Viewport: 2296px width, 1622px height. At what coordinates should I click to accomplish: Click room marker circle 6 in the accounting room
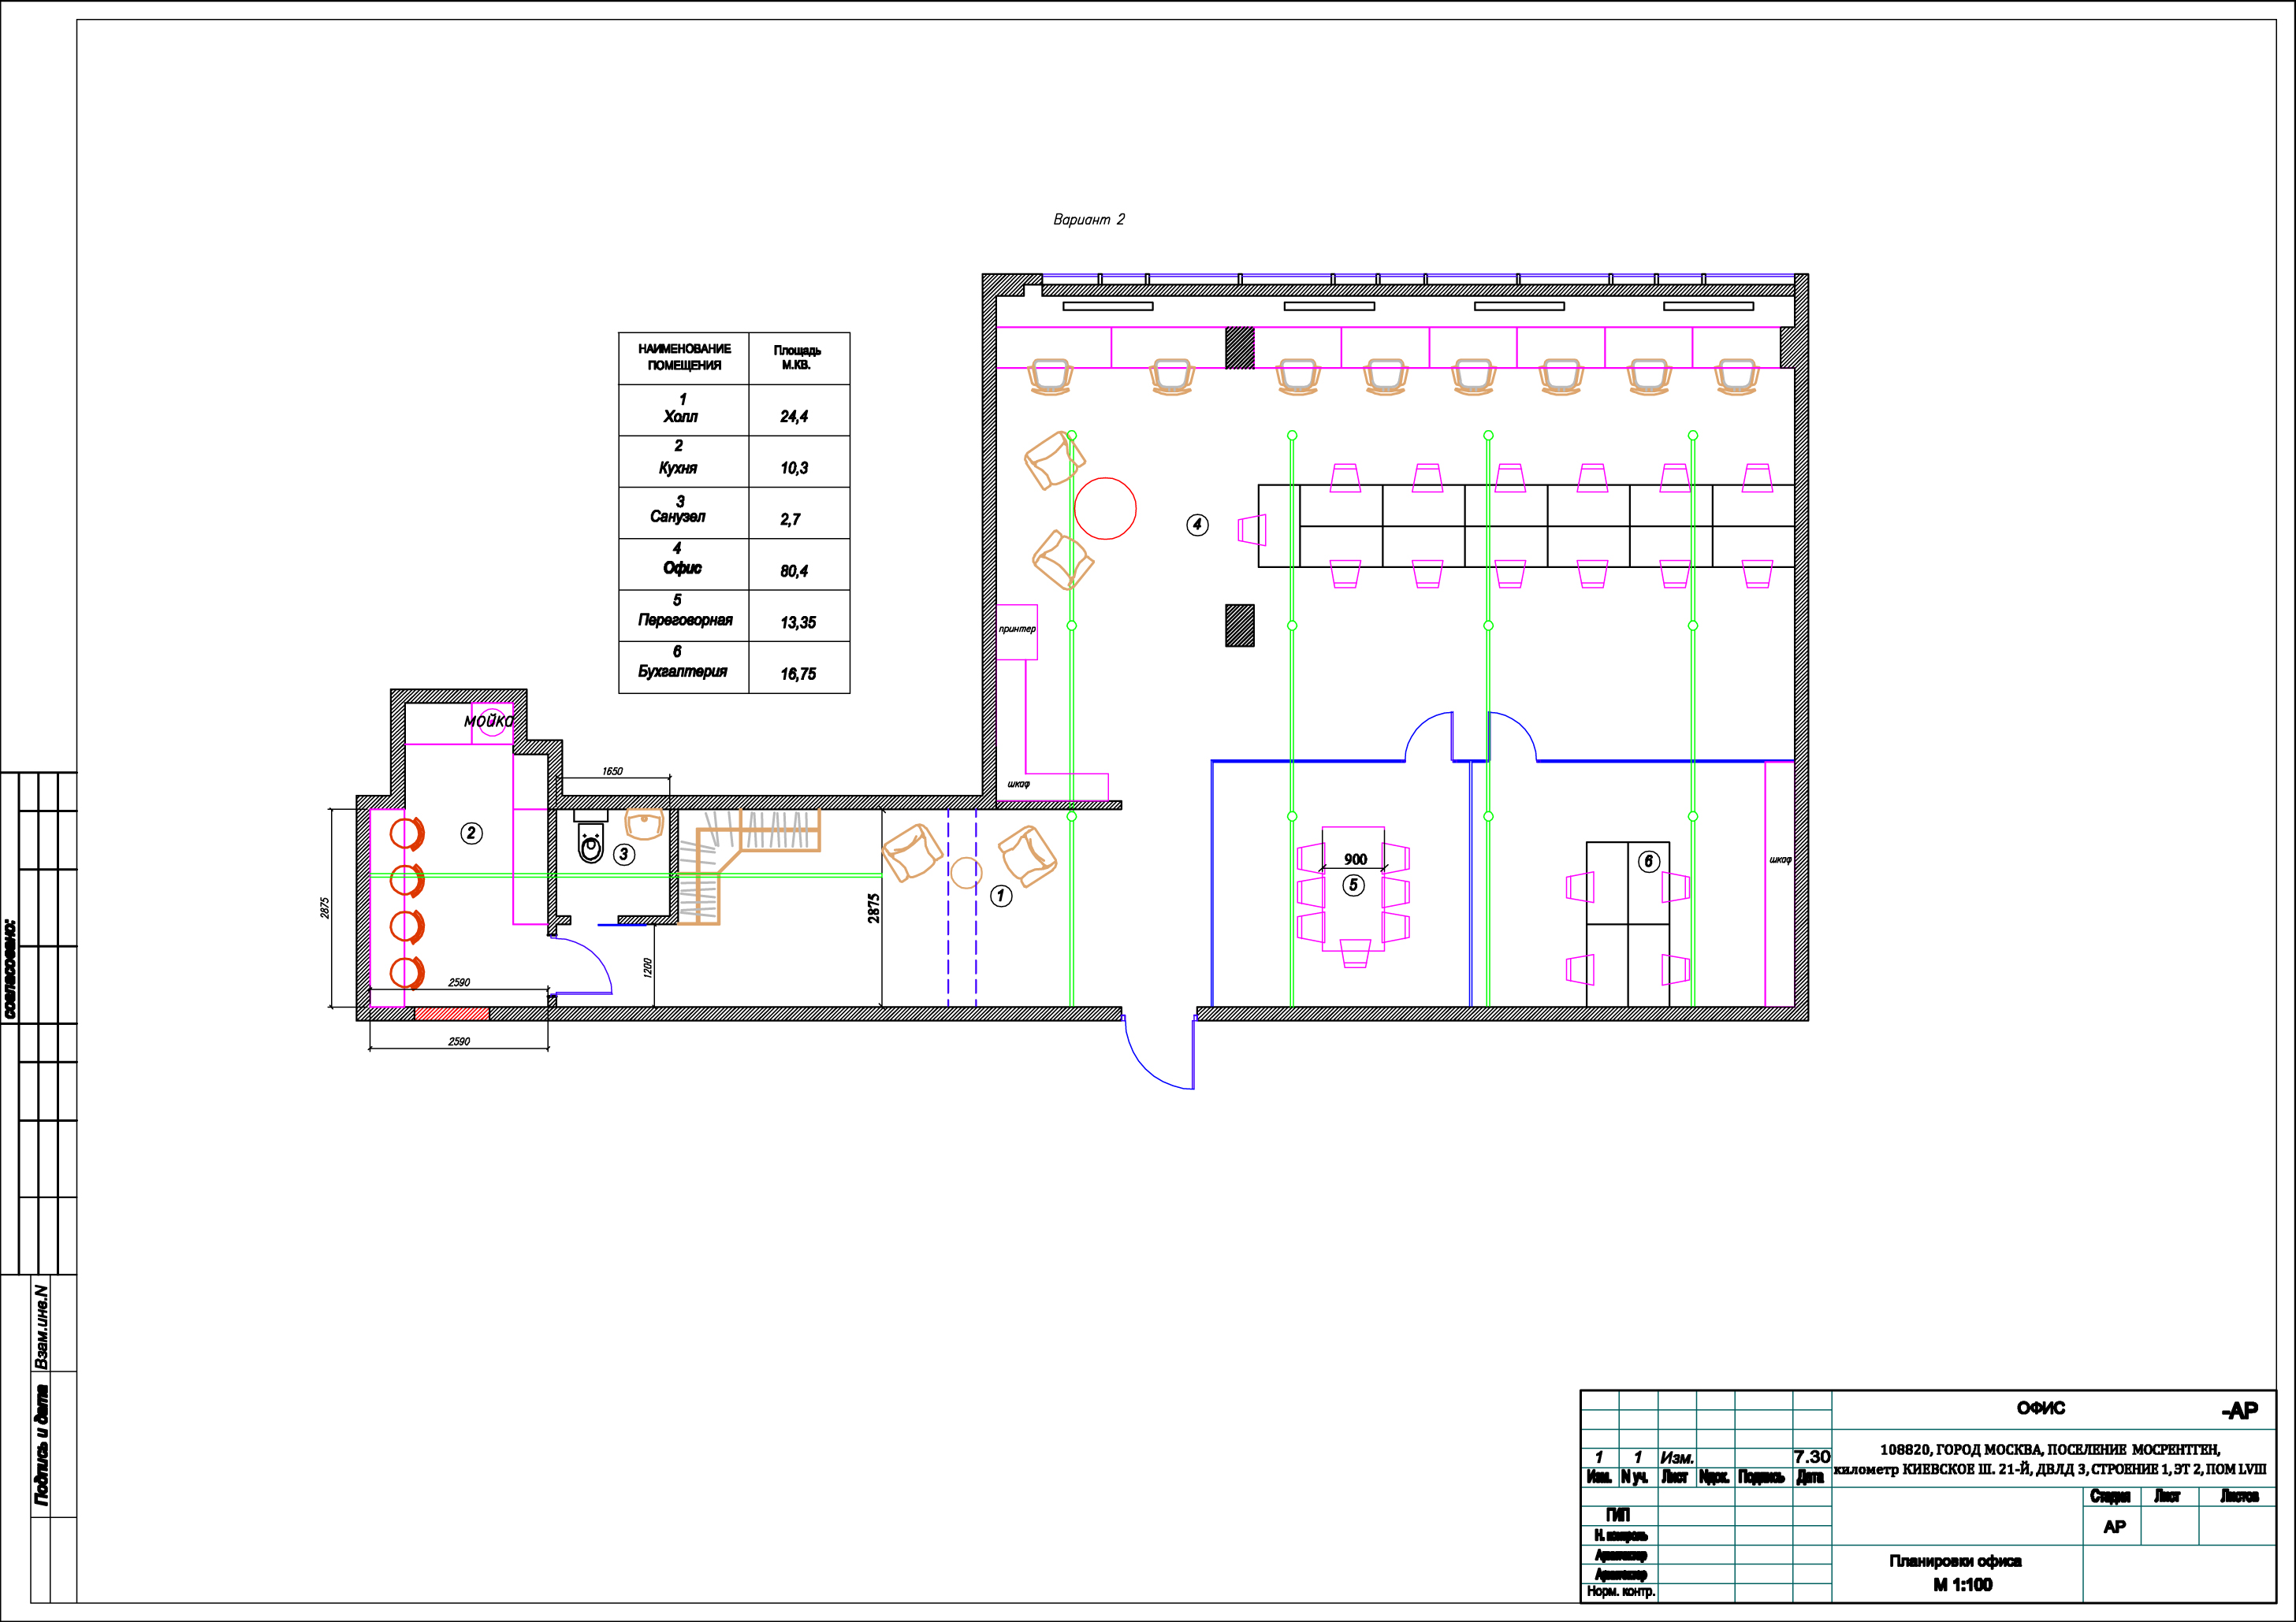[x=1649, y=862]
